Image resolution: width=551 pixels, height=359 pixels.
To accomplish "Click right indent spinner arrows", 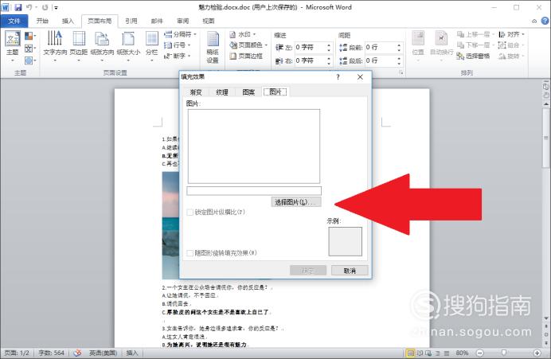I will tap(329, 60).
